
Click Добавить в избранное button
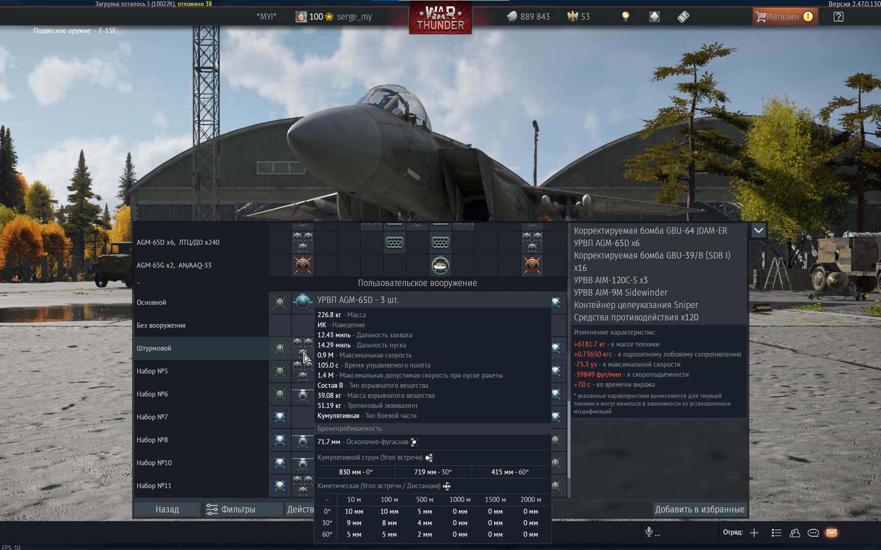tap(700, 509)
